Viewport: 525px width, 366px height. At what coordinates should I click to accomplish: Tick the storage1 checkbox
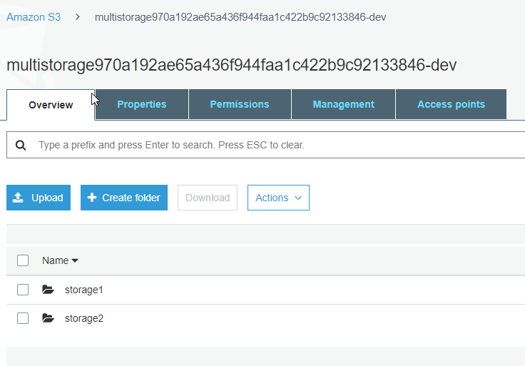click(23, 290)
